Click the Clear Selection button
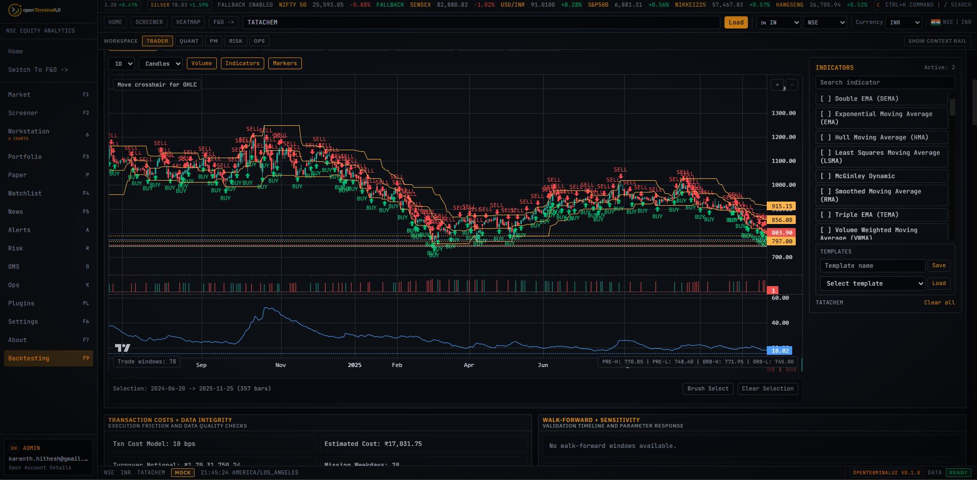The height and width of the screenshot is (480, 977). tap(767, 389)
